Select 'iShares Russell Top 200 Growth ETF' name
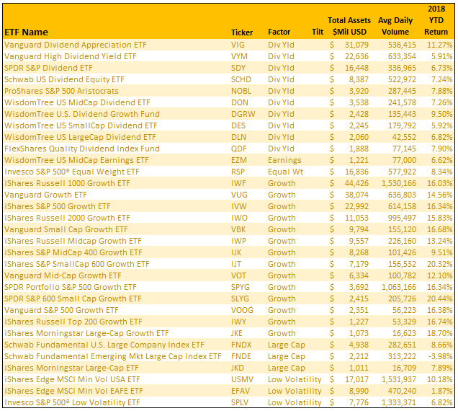Screen dimensions: 458x411 (73, 322)
